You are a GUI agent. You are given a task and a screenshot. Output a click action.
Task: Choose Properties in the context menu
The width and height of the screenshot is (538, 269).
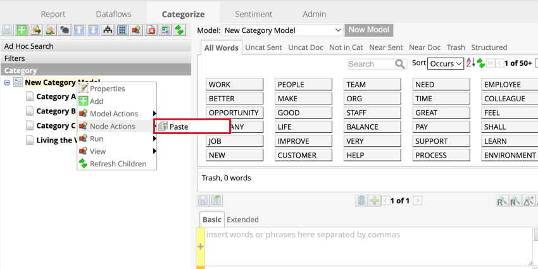click(107, 89)
